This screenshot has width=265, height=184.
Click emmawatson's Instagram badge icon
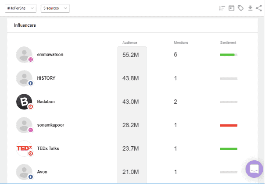click(x=31, y=60)
